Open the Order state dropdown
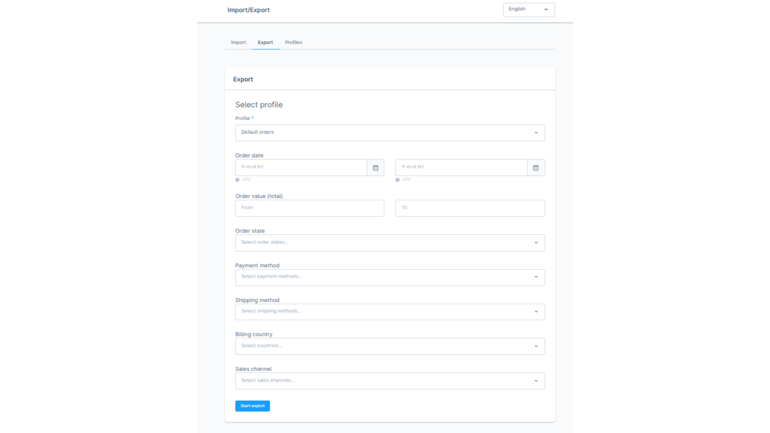The image size is (770, 433). [x=389, y=243]
